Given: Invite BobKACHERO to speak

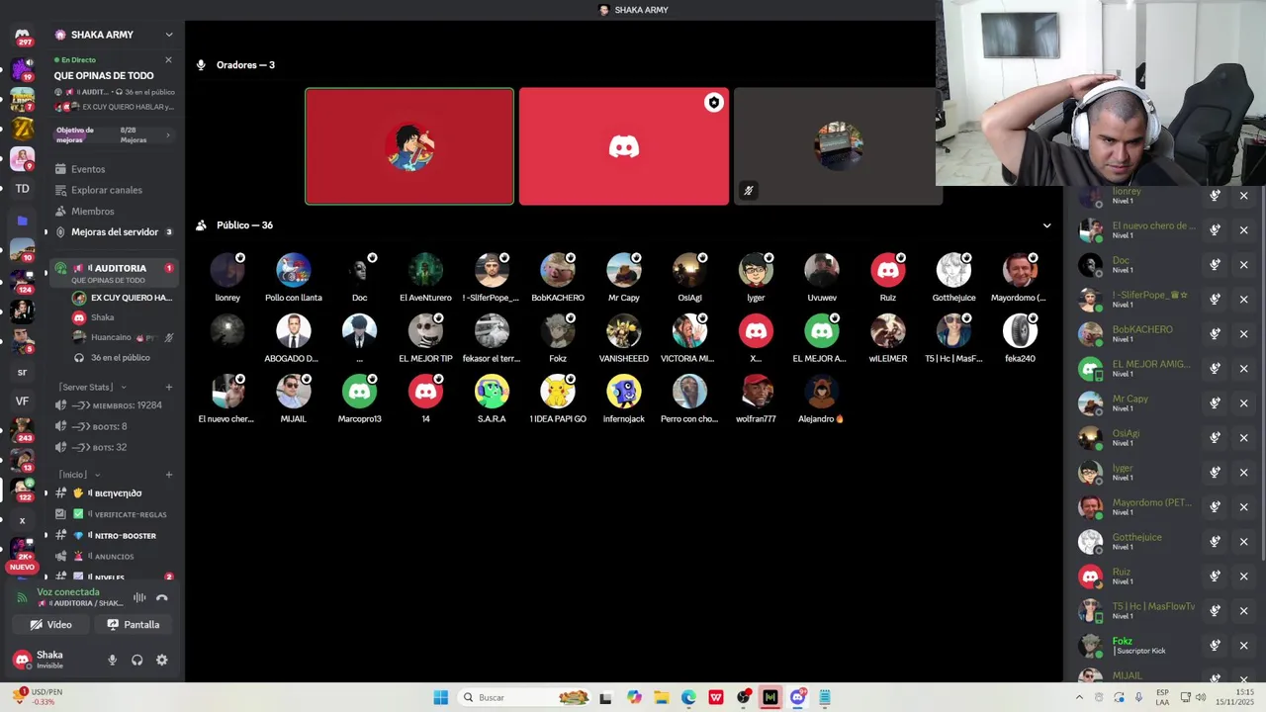Looking at the screenshot, I should [x=1215, y=334].
